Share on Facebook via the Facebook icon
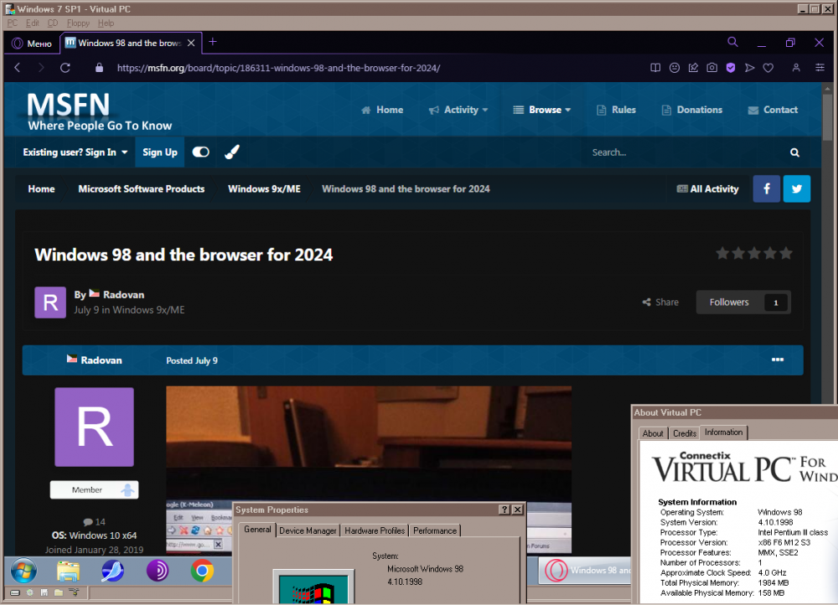838x605 pixels. coord(767,189)
